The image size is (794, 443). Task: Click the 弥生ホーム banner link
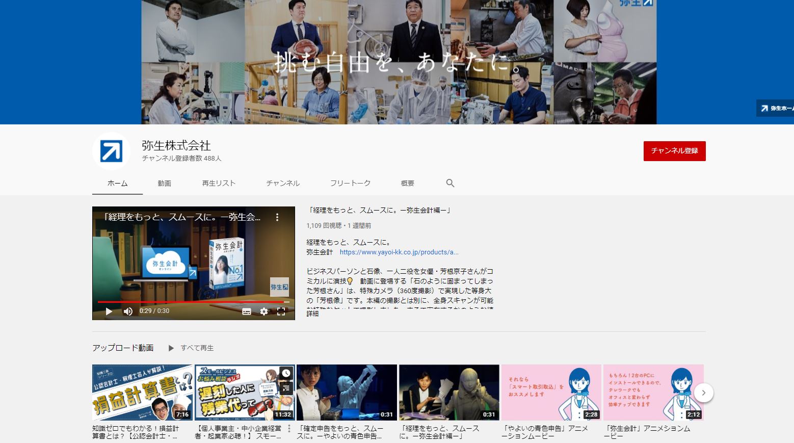pos(775,108)
